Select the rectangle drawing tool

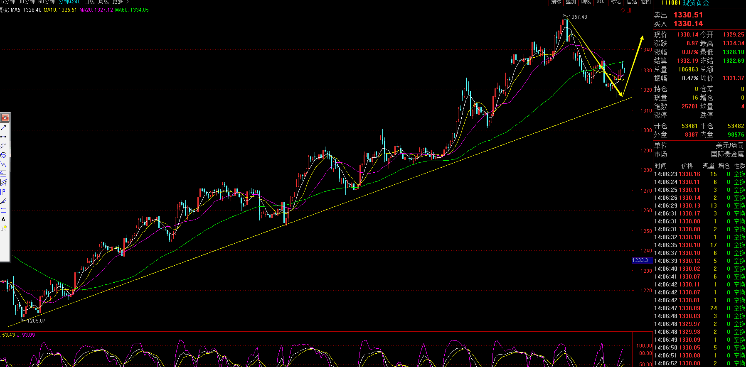coord(4,210)
